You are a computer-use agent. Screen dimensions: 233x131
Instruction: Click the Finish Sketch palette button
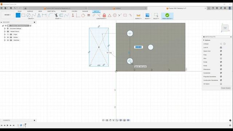[x=226, y=88]
